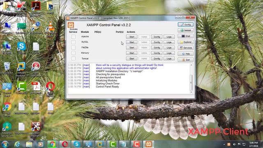Tick the MySQL service checkbox
The image size is (263, 148).
[x=73, y=42]
